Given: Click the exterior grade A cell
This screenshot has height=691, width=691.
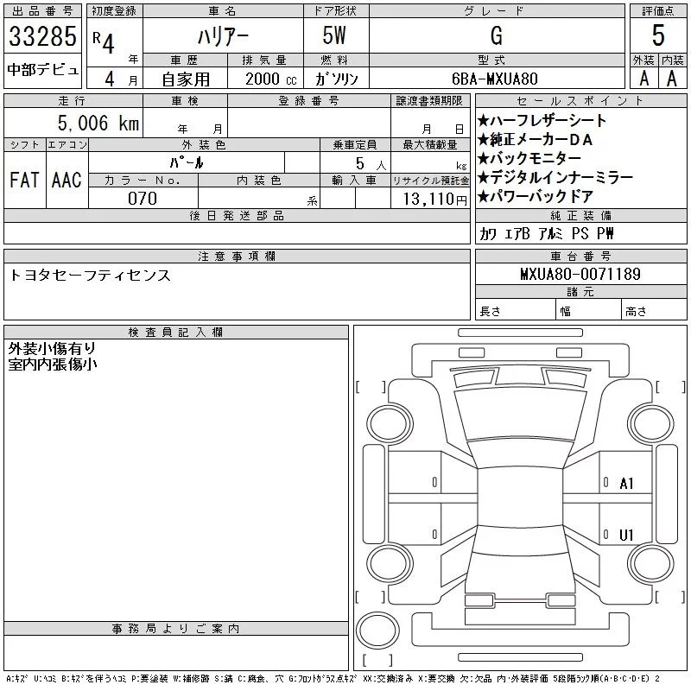Looking at the screenshot, I should [x=643, y=78].
